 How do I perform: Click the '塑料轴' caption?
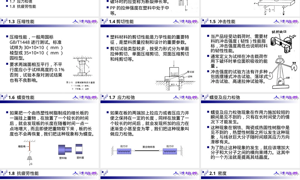63,158
